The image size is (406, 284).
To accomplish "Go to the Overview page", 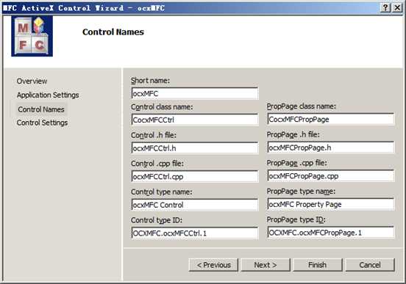I will coord(32,81).
